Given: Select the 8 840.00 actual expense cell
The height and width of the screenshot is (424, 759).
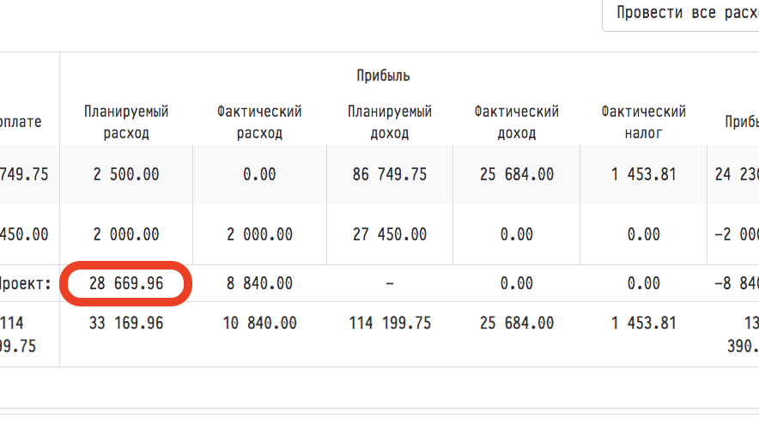Looking at the screenshot, I should [x=259, y=283].
